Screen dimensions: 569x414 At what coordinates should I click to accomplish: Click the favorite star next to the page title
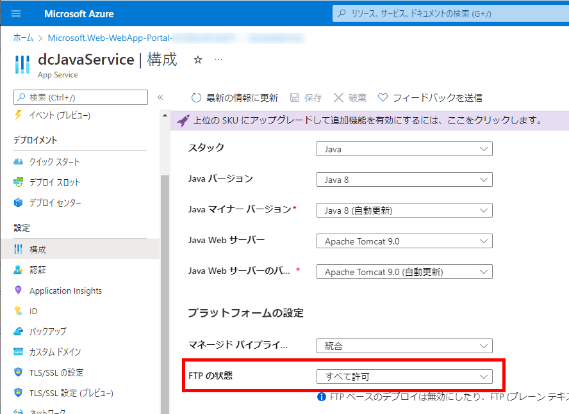[198, 60]
